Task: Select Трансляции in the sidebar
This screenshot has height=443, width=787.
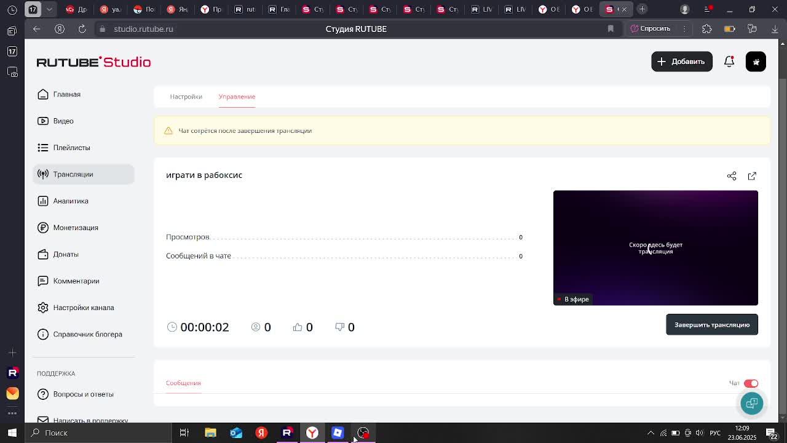Action: tap(84, 174)
